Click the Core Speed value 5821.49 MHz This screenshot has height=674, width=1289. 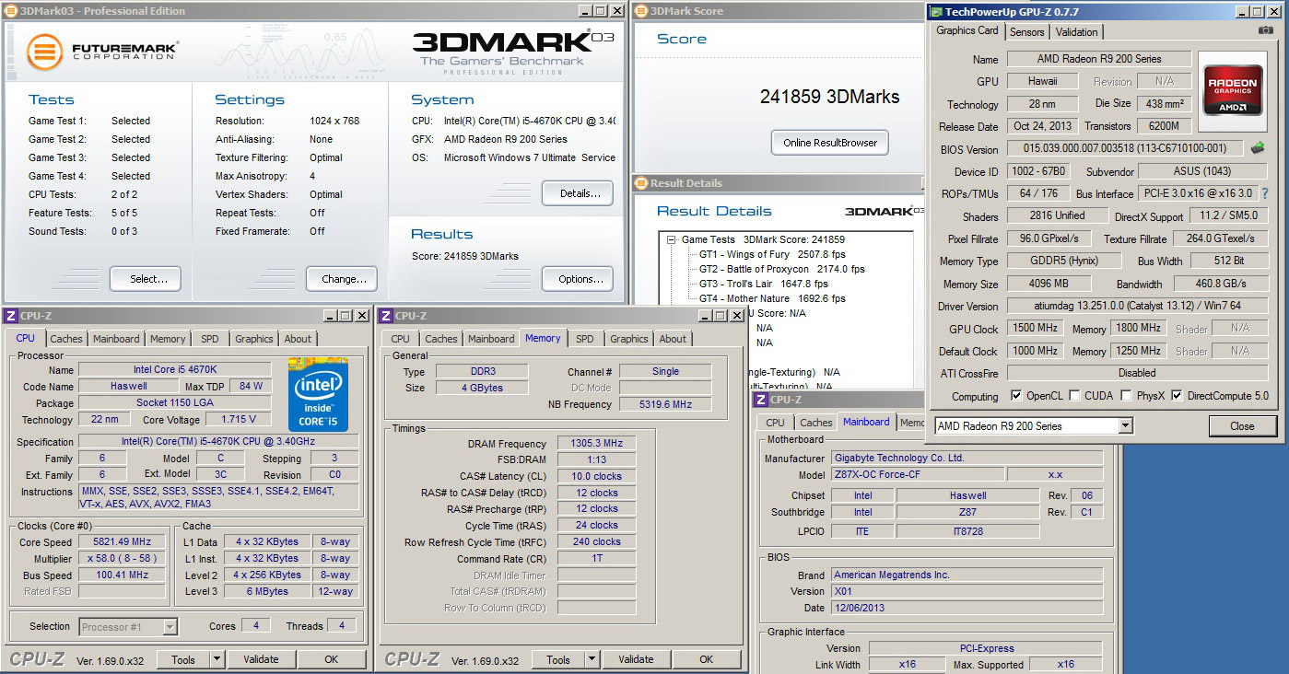tap(123, 542)
